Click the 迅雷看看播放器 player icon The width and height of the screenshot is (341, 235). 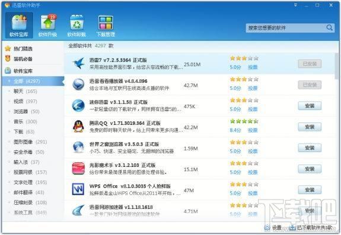click(x=78, y=84)
